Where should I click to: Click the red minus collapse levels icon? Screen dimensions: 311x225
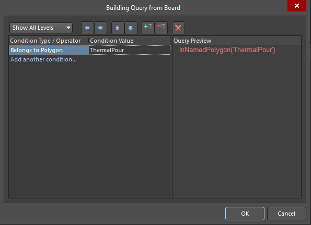[161, 28]
